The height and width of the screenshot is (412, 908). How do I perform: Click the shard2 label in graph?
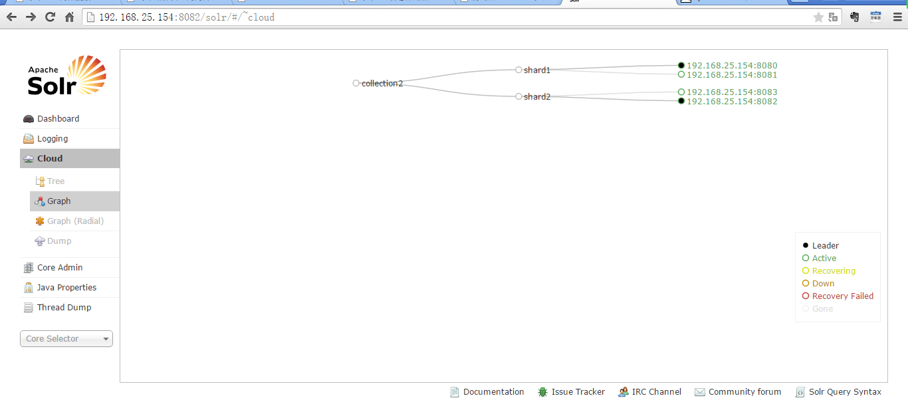tap(537, 97)
